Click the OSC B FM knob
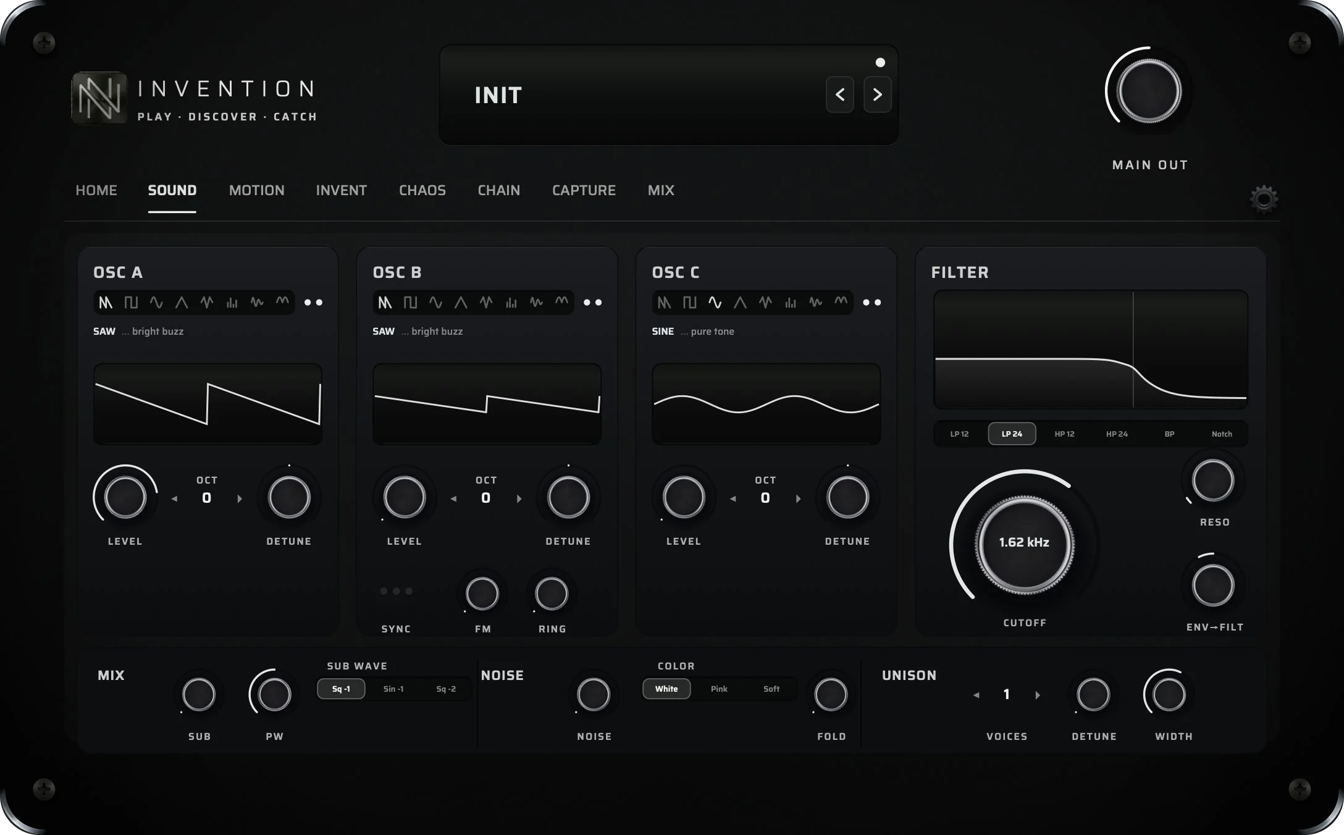This screenshot has height=835, width=1344. click(482, 594)
